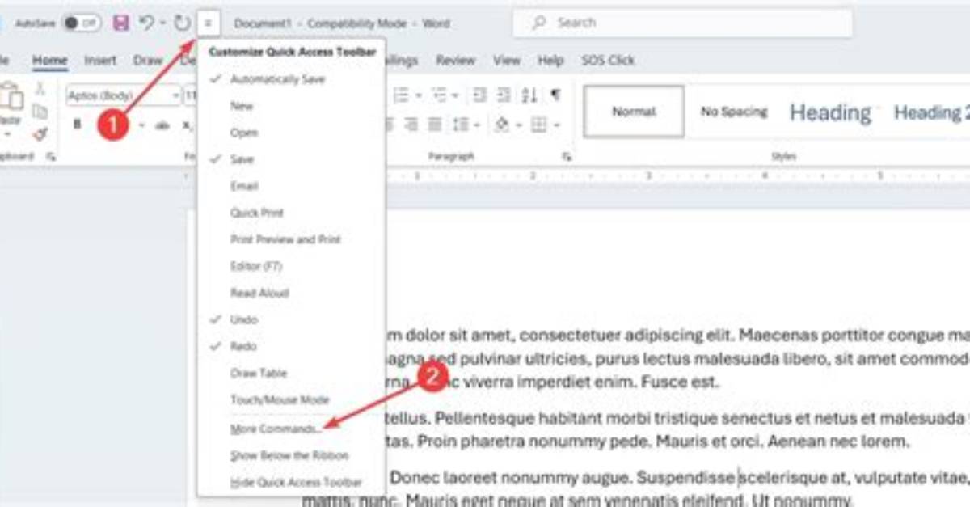The height and width of the screenshot is (507, 970).
Task: Click the Numbering list icon
Action: point(401,95)
